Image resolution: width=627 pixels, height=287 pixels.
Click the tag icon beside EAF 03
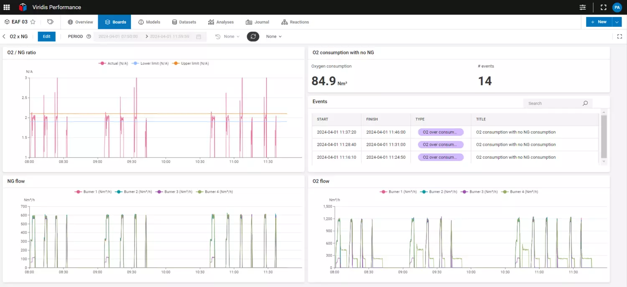coord(50,22)
